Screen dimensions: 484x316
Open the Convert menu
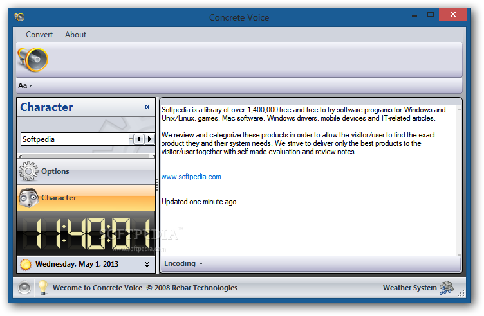[x=39, y=35]
